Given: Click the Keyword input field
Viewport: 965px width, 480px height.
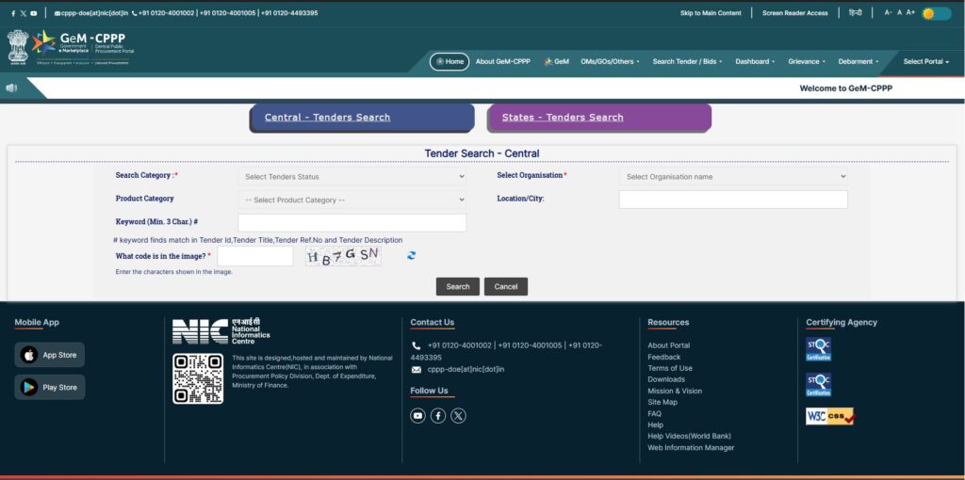Looking at the screenshot, I should click(352, 223).
